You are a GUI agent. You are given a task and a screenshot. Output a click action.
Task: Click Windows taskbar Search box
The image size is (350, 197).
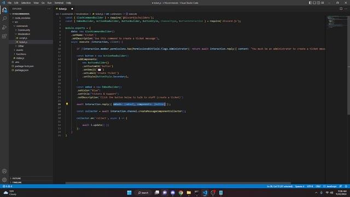click(143, 193)
